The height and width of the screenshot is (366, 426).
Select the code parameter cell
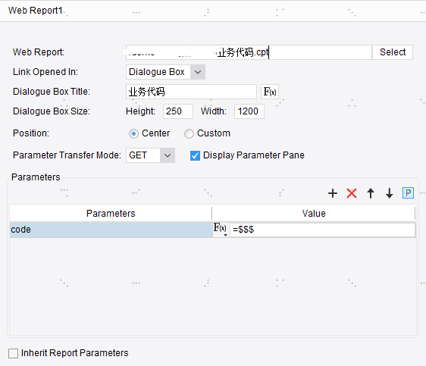(x=111, y=230)
